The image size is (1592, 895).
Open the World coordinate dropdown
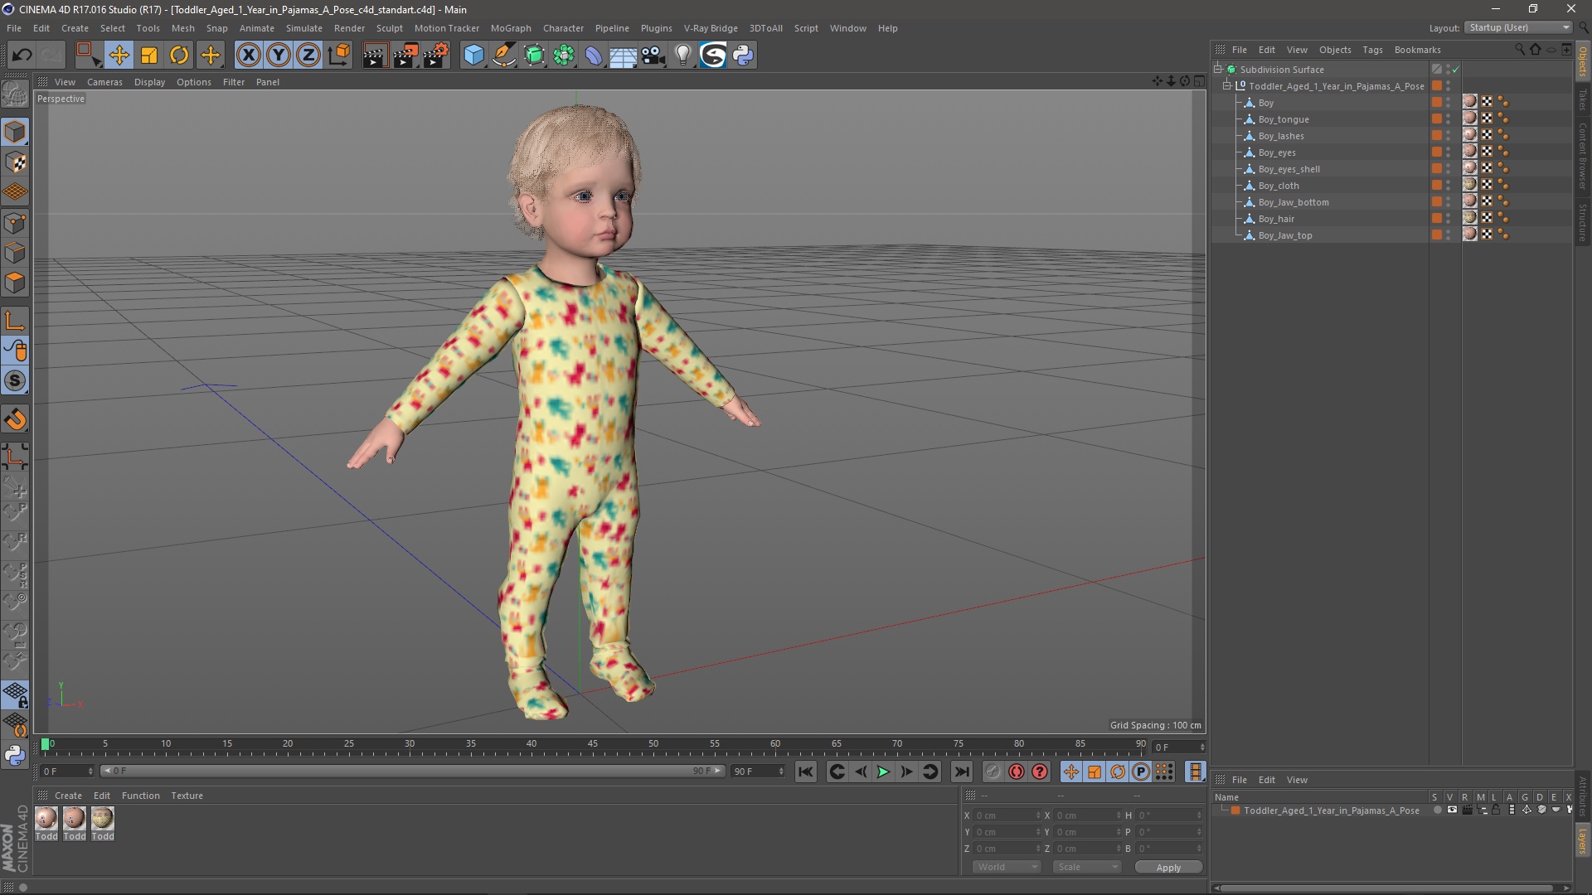(1007, 867)
